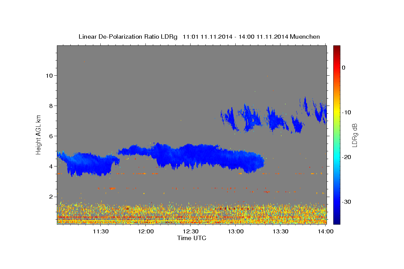The width and height of the screenshot is (404, 269).
Task: Click the 'Muenchen' location in the title
Action: (305, 37)
